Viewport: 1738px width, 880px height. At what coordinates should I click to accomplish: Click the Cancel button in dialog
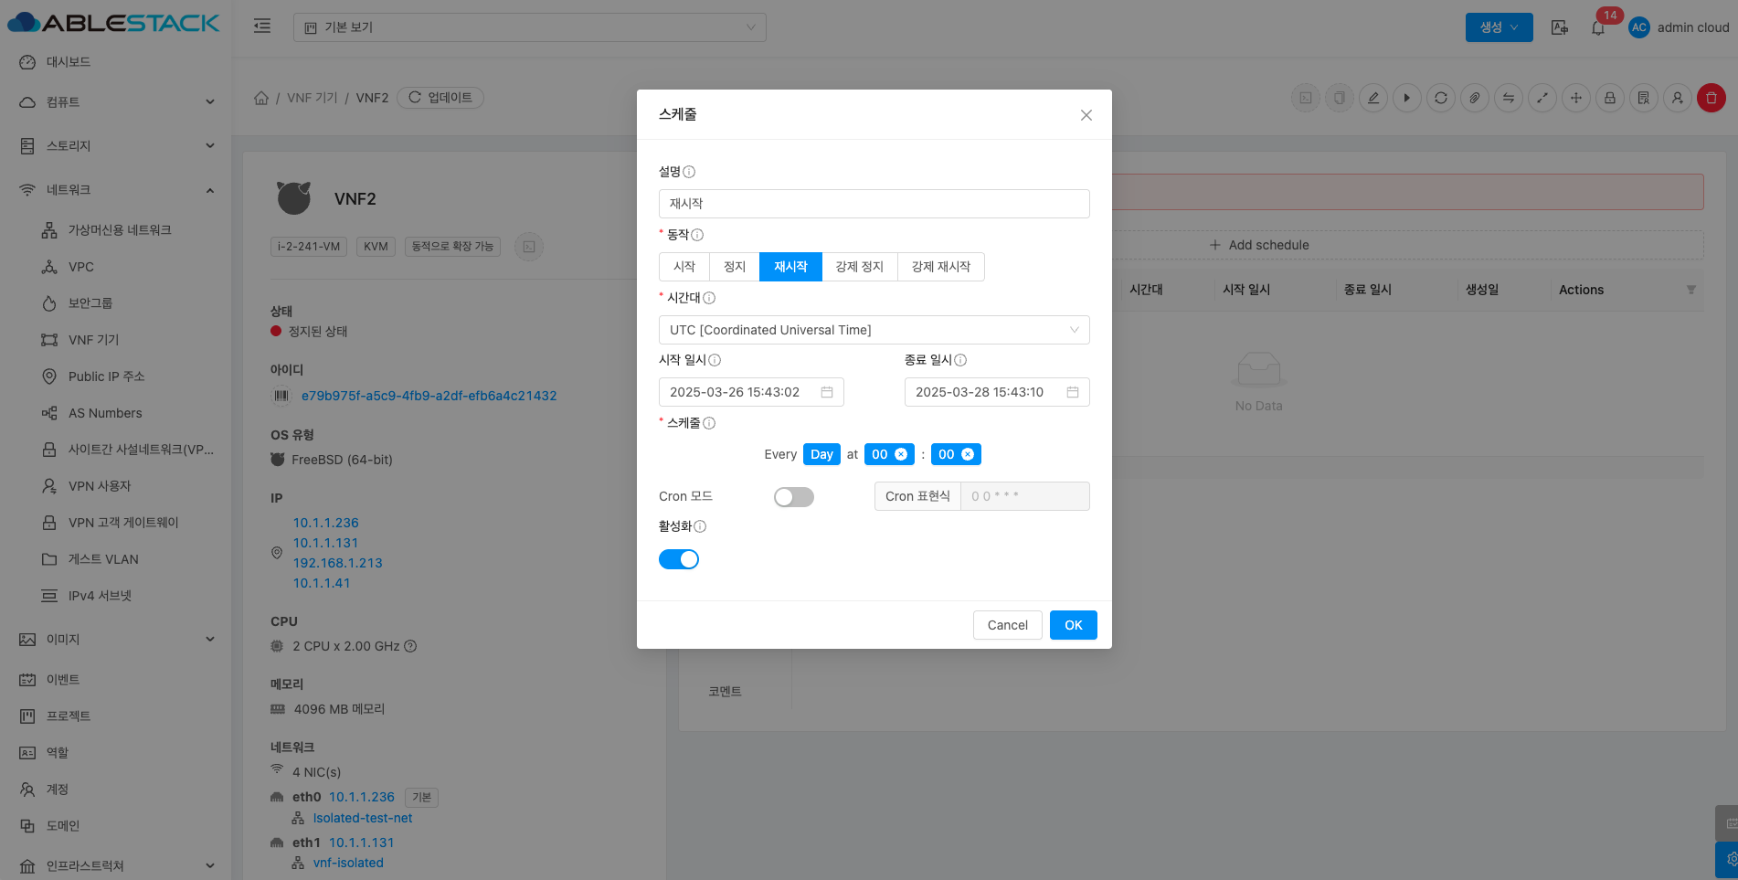point(1007,625)
